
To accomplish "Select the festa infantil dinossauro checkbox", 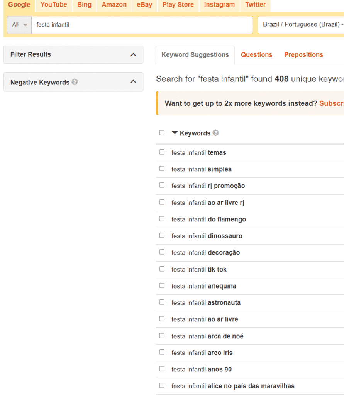I will 162,236.
